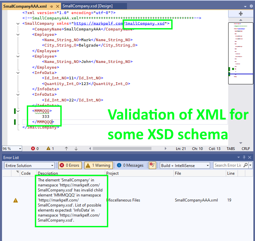Toggle the 0 Errors filter
Viewport: 255px width, 241px height.
pos(70,165)
